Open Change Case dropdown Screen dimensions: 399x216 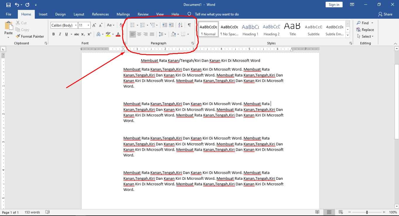point(110,25)
